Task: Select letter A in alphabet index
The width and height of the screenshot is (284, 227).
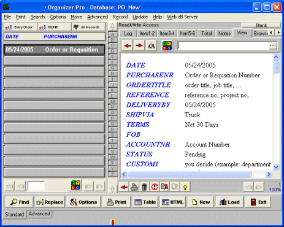Action: pos(112,34)
